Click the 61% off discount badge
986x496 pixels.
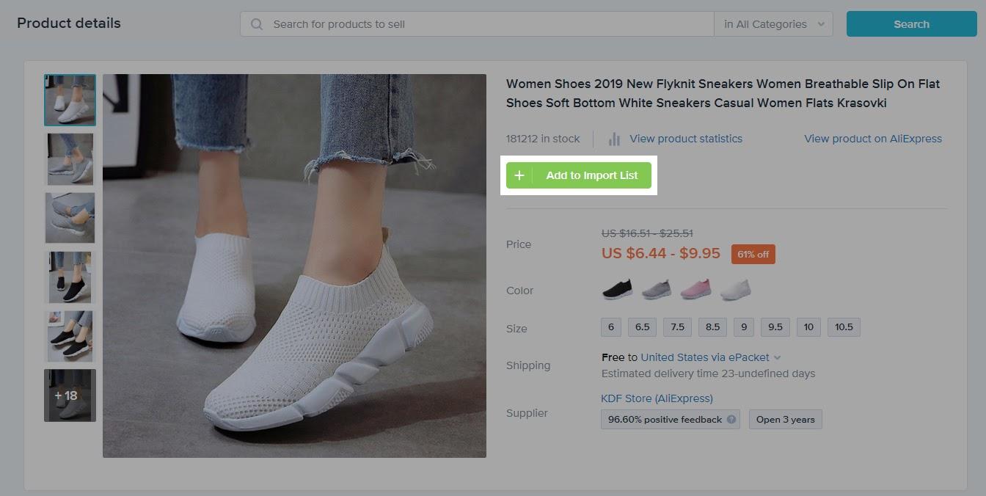(x=753, y=254)
